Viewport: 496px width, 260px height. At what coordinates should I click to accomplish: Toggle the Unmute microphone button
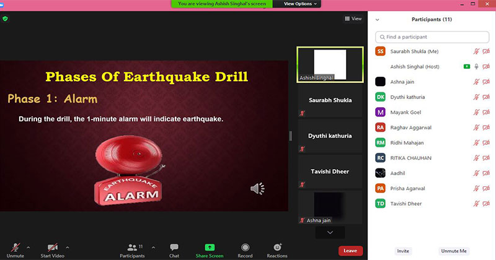tap(15, 250)
